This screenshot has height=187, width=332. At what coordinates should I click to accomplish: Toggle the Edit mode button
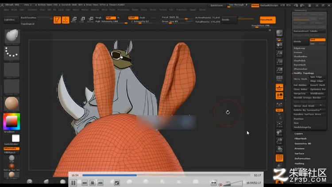click(57, 19)
